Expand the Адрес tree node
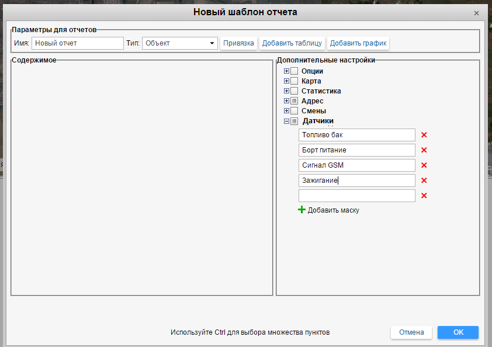The height and width of the screenshot is (347, 492). coord(286,101)
